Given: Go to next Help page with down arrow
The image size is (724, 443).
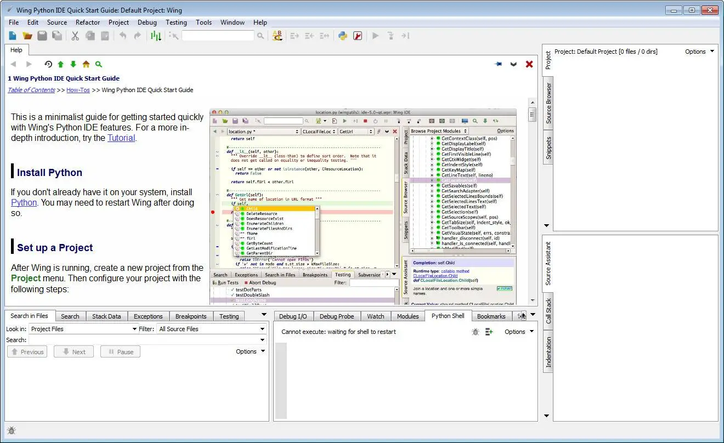Looking at the screenshot, I should pyautogui.click(x=73, y=64).
